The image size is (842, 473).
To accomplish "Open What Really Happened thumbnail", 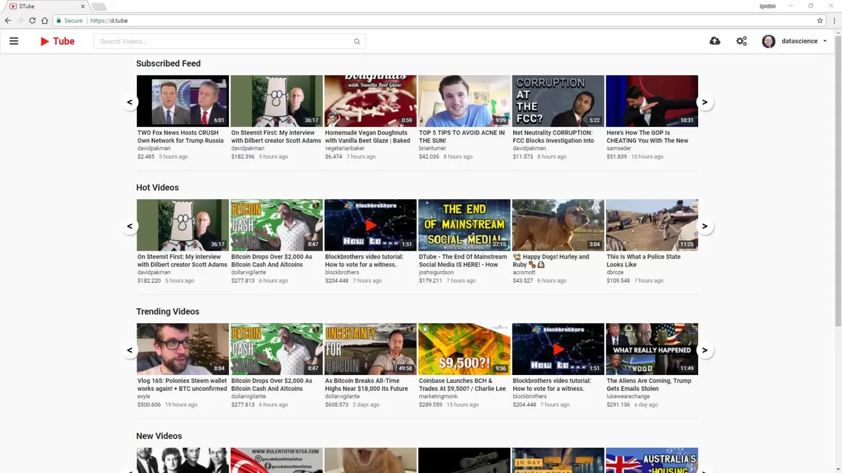I will pyautogui.click(x=652, y=349).
